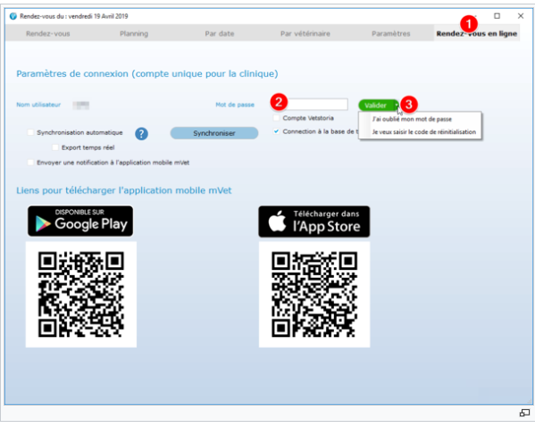Enable Synchronisation automatique checkbox
Screen dimensions: 535x428
[x=30, y=132]
